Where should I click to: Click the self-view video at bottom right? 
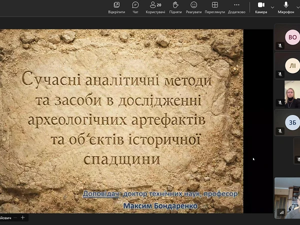(287, 198)
